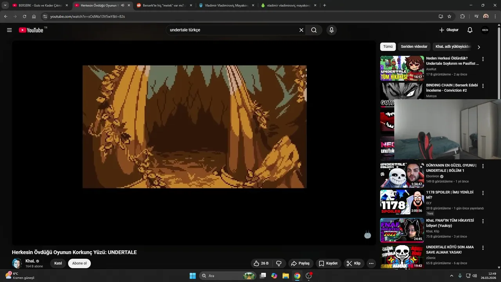
Task: Select the Seriden videolar chip
Action: point(414,47)
